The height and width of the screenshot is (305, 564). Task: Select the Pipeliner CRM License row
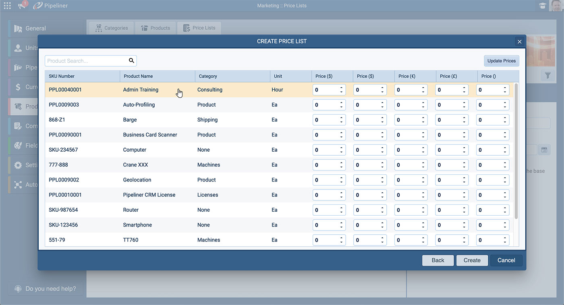149,195
